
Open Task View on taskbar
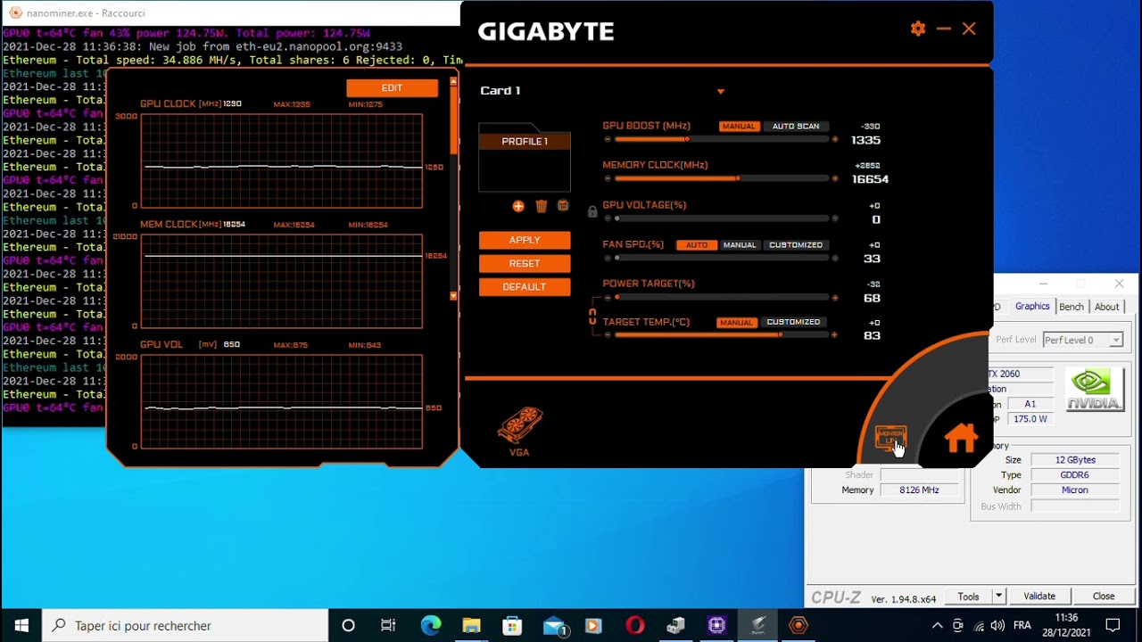[388, 625]
